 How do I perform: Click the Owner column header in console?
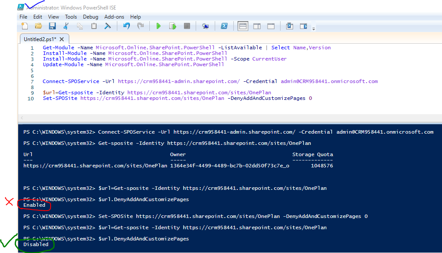coord(178,154)
